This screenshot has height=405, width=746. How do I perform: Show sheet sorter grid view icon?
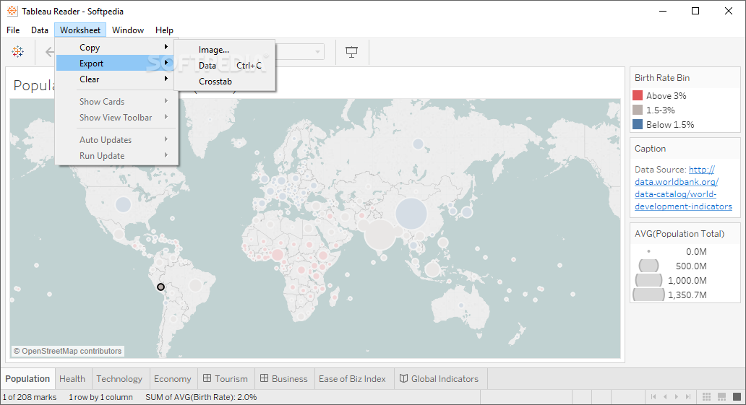[706, 396]
